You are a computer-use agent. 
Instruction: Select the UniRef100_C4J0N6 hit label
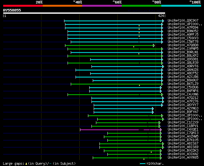pos(183,94)
